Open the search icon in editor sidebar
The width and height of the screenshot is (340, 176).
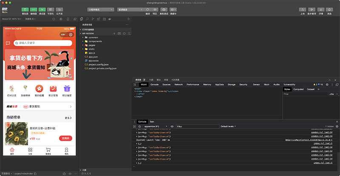click(x=87, y=19)
